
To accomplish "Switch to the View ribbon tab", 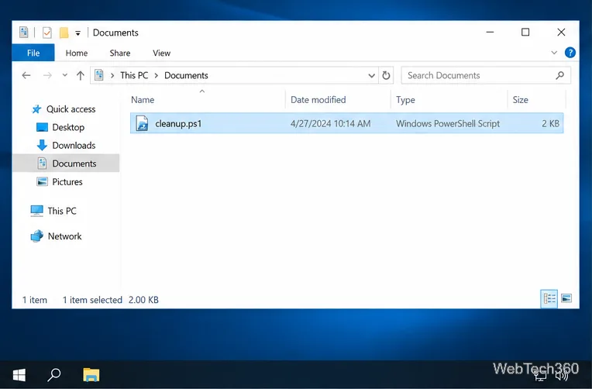I will click(162, 53).
